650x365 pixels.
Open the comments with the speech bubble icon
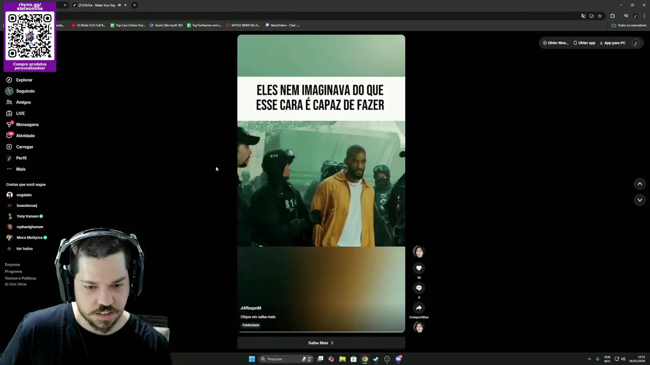click(419, 288)
